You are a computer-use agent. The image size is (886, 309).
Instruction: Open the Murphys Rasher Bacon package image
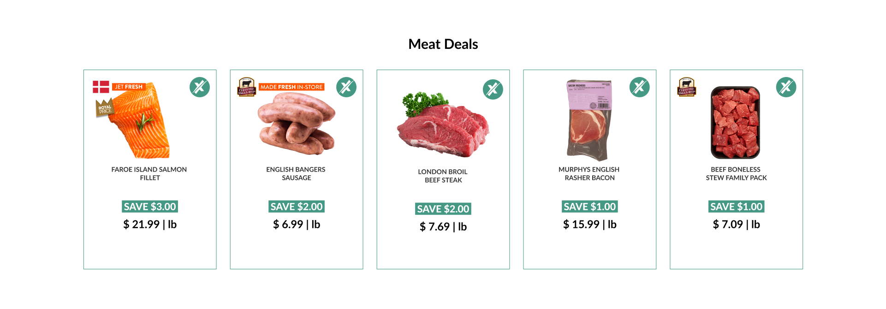coord(589,121)
